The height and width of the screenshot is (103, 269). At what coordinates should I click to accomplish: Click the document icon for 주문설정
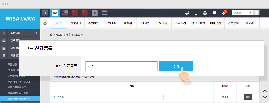tap(4, 55)
